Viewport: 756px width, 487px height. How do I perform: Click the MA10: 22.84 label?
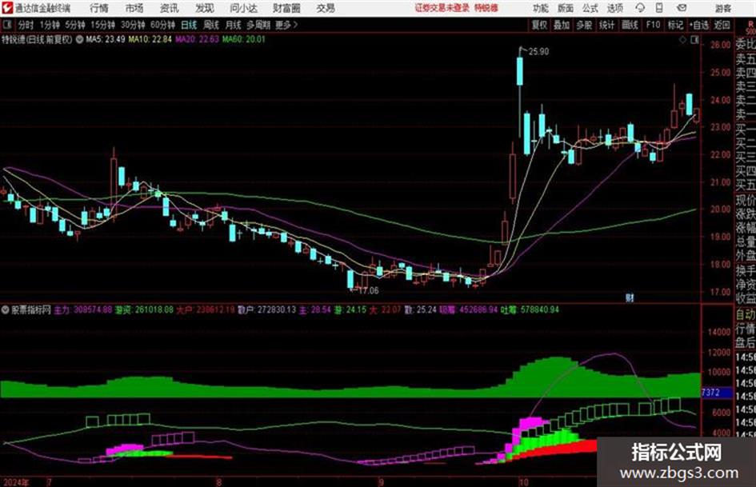150,39
